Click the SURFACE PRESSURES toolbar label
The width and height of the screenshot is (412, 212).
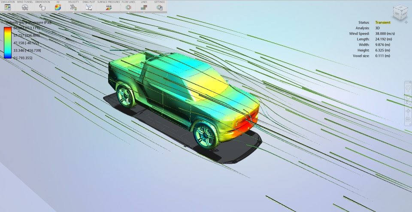[109, 2]
